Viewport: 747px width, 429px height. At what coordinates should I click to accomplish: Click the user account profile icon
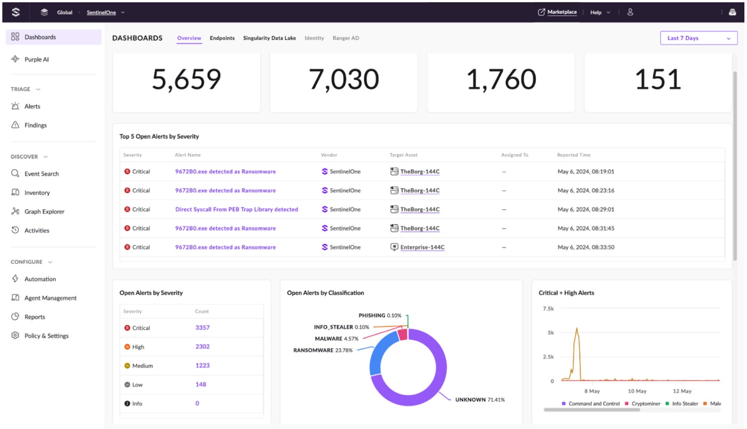[x=630, y=12]
